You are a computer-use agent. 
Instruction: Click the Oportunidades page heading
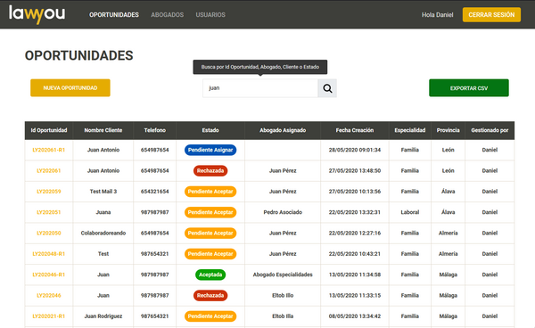pos(78,55)
